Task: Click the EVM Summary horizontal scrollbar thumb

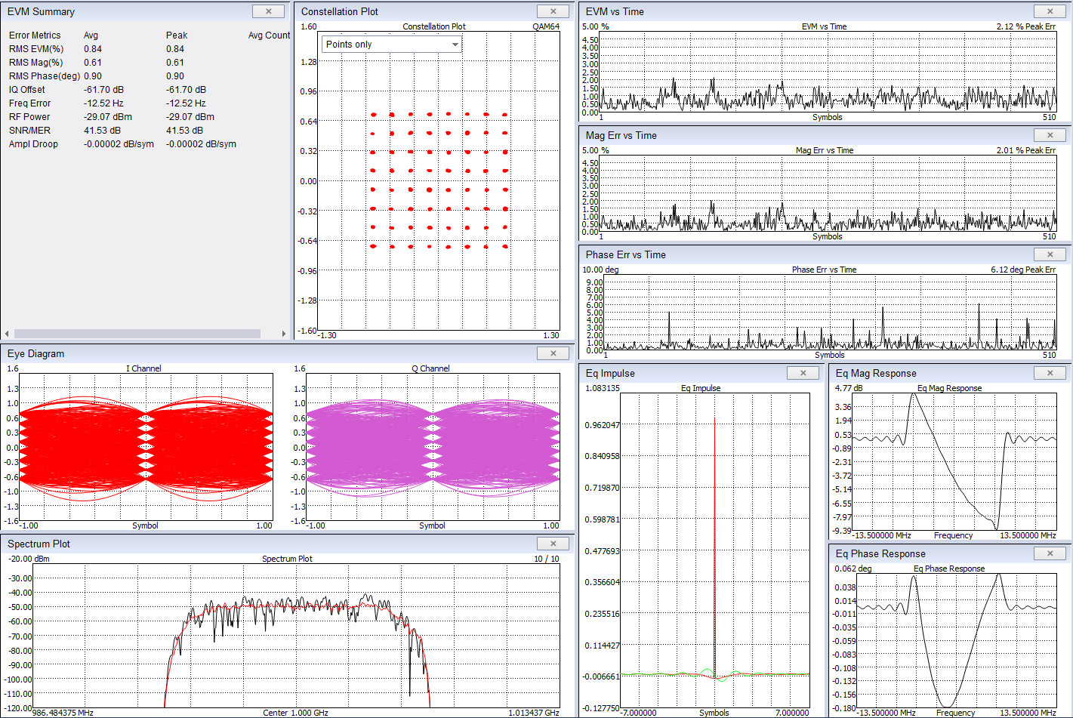Action: pos(137,333)
